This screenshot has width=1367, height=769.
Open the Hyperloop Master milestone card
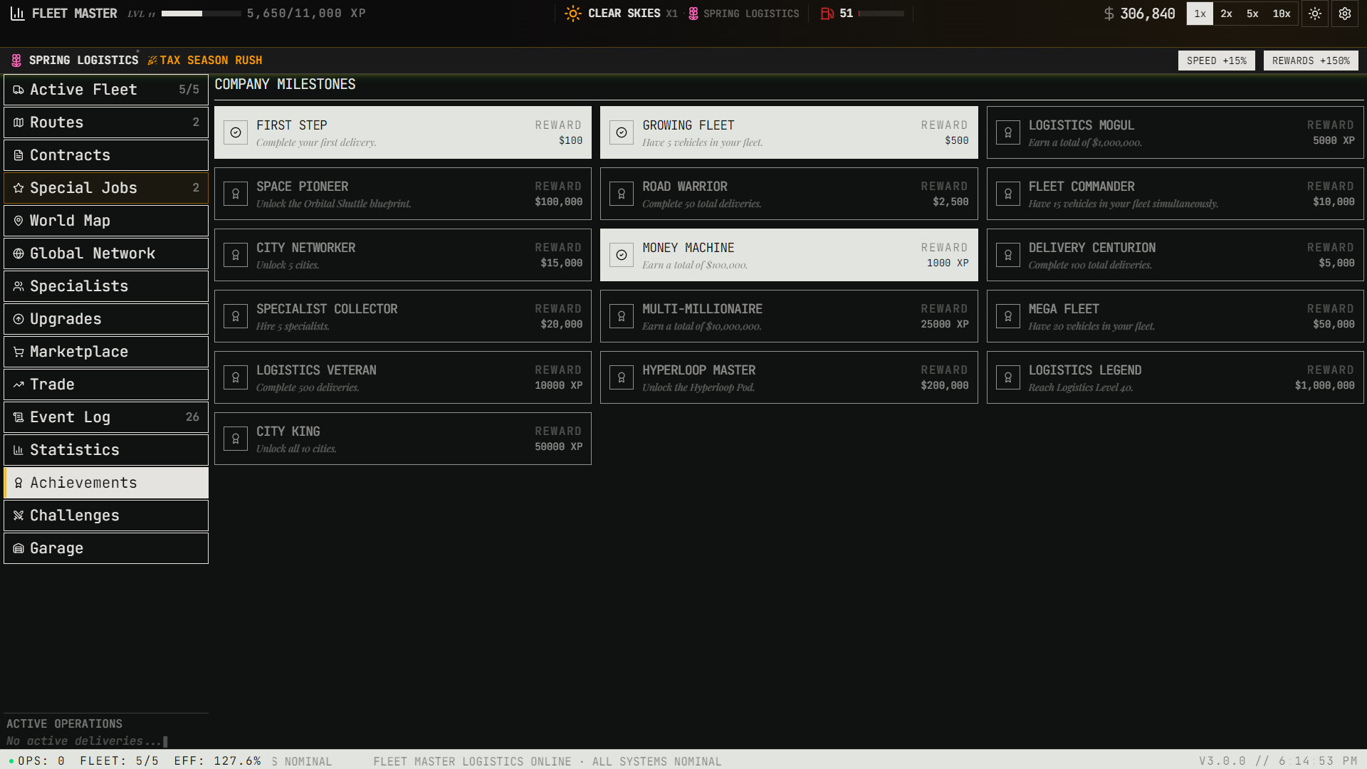[788, 377]
